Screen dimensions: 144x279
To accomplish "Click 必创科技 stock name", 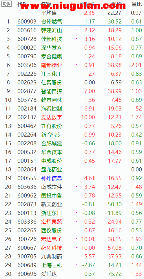I will [52, 248].
